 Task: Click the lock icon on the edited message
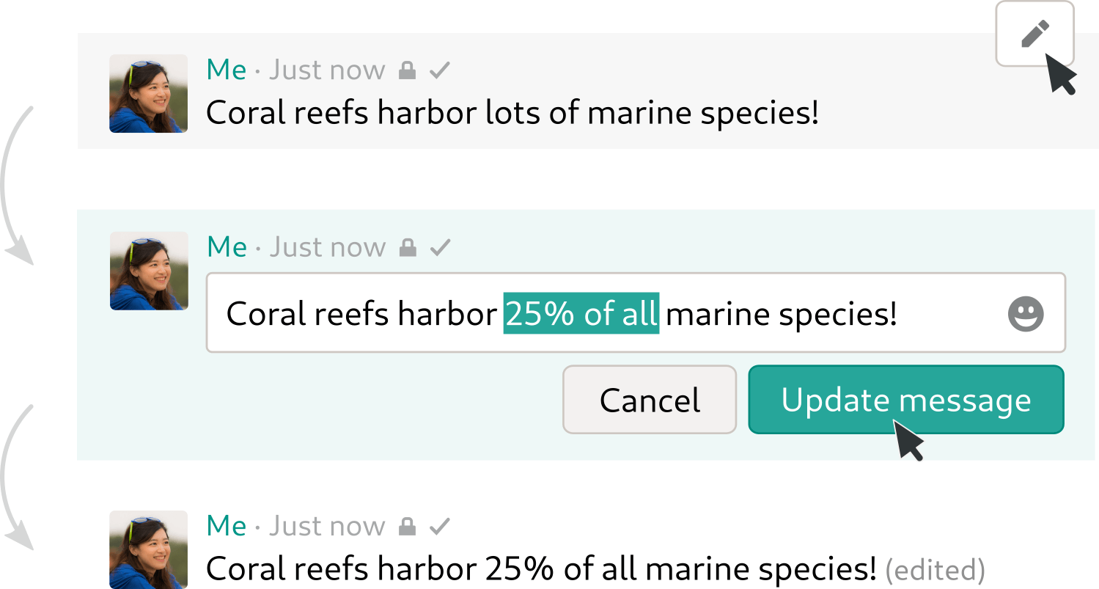click(x=407, y=527)
